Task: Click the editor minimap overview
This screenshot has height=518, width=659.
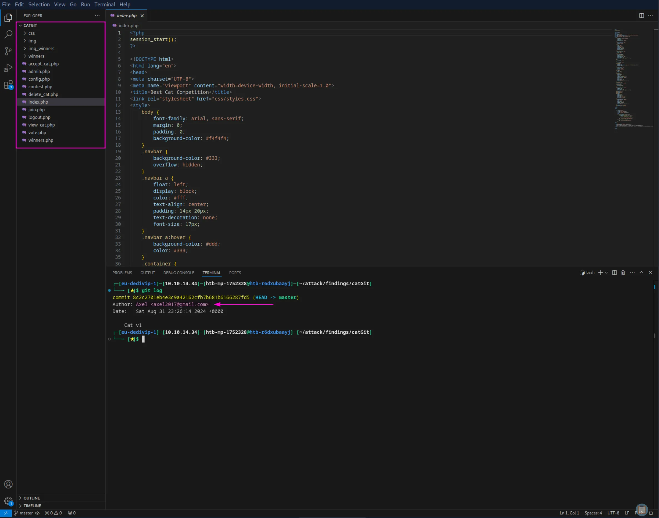Action: (633, 79)
